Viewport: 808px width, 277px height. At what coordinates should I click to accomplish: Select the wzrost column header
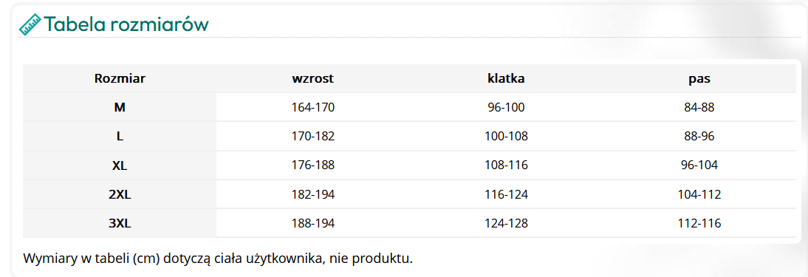pos(313,79)
